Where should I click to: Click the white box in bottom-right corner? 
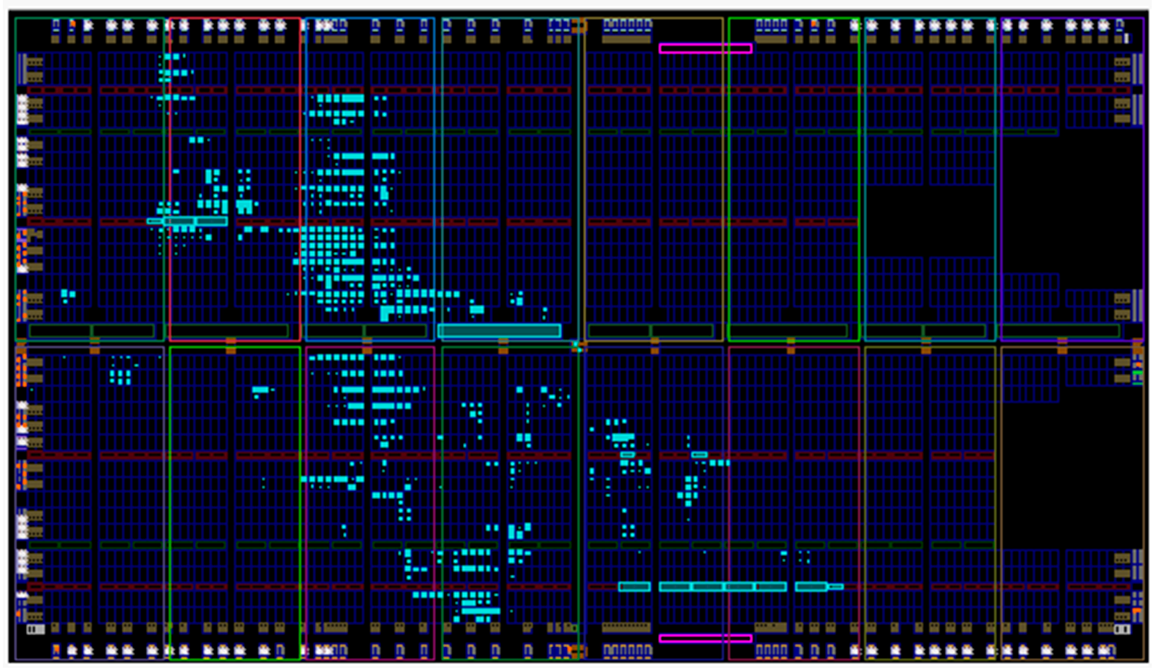(x=1122, y=629)
